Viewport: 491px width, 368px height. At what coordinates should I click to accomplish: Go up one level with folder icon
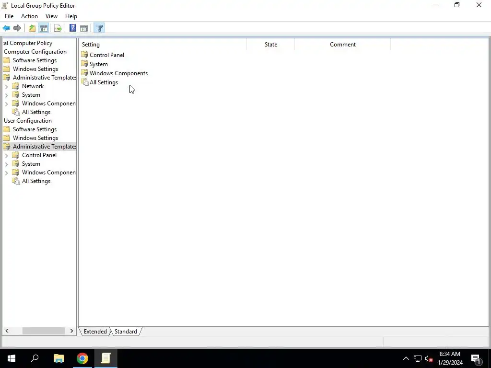32,28
